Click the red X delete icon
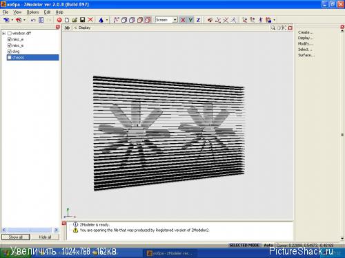345x258 pixels. 90,20
